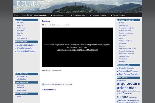Open Esmeraldas Ecuador ad in left sidebar

[x=26, y=51]
